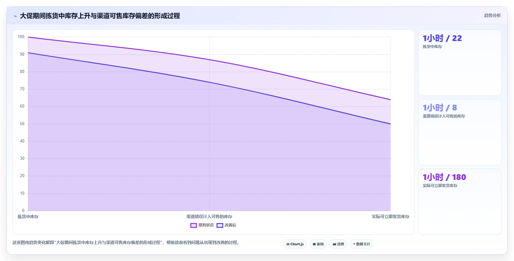Click the description text below the chart
The height and width of the screenshot is (261, 514).
(126, 242)
